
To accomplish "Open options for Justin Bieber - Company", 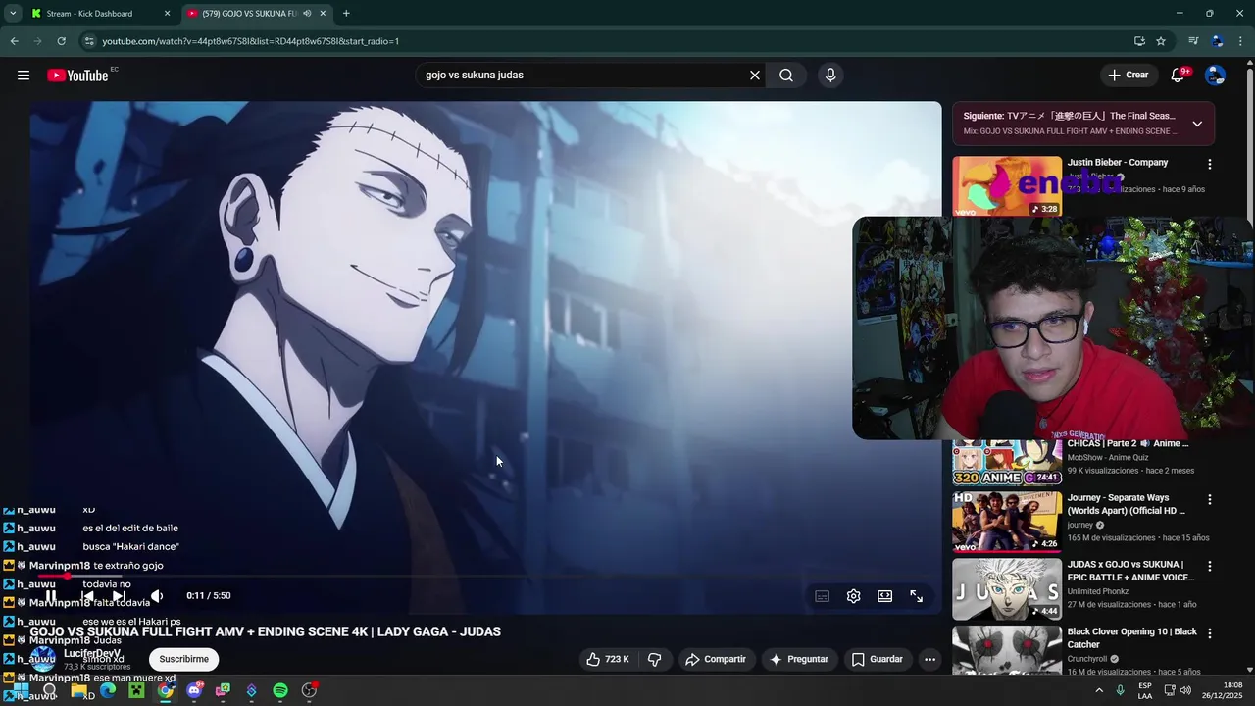I will (1209, 165).
